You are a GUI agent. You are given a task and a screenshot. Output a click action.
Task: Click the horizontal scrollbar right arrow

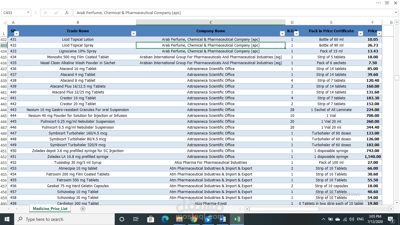pyautogui.click(x=391, y=209)
